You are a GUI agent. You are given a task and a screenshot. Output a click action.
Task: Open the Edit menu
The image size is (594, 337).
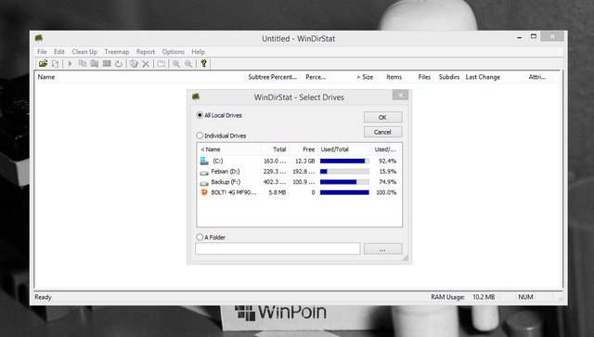pyautogui.click(x=59, y=52)
